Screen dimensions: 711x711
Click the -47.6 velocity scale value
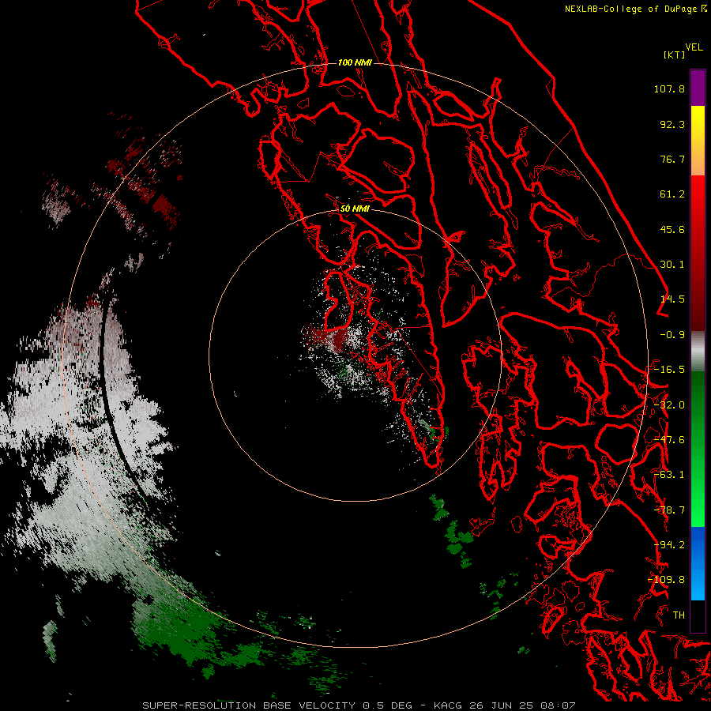(x=669, y=440)
